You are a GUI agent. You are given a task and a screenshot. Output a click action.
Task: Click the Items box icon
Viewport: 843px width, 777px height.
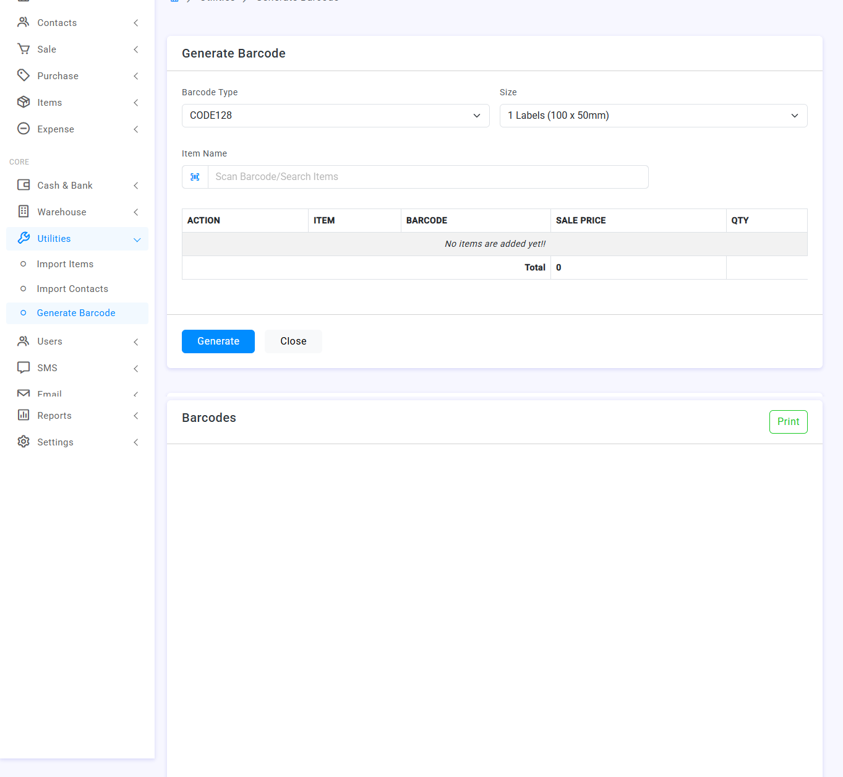(24, 102)
